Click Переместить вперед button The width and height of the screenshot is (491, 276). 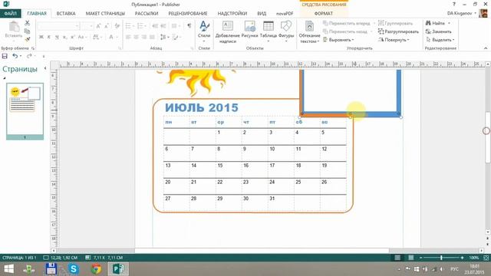point(347,23)
